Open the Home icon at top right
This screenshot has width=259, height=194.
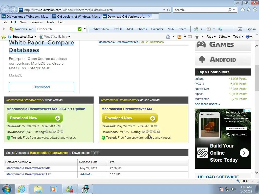point(243,10)
